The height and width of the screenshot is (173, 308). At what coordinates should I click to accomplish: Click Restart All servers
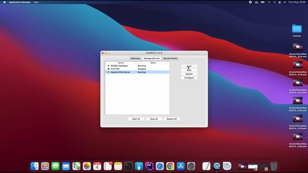click(171, 119)
